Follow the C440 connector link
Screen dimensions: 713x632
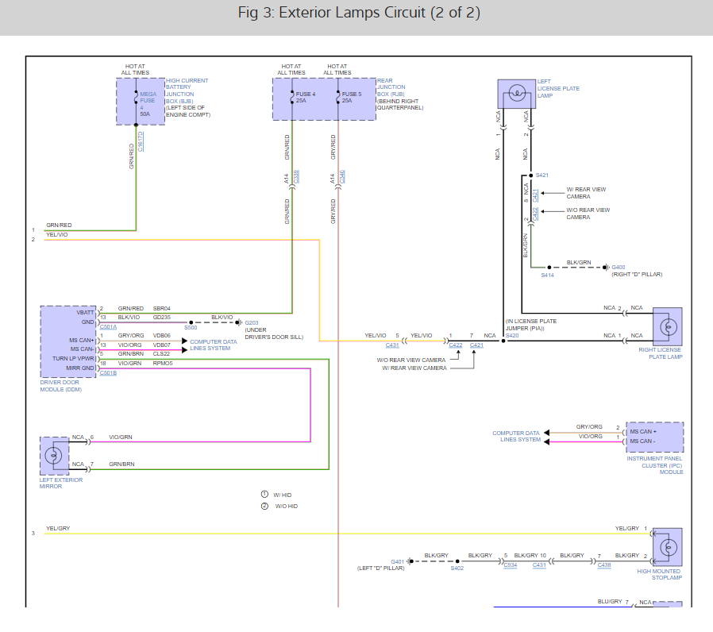(x=343, y=176)
